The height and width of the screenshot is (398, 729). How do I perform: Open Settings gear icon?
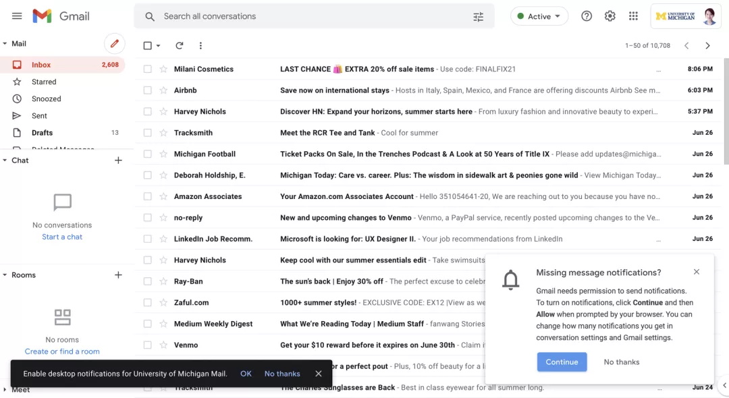(x=610, y=16)
